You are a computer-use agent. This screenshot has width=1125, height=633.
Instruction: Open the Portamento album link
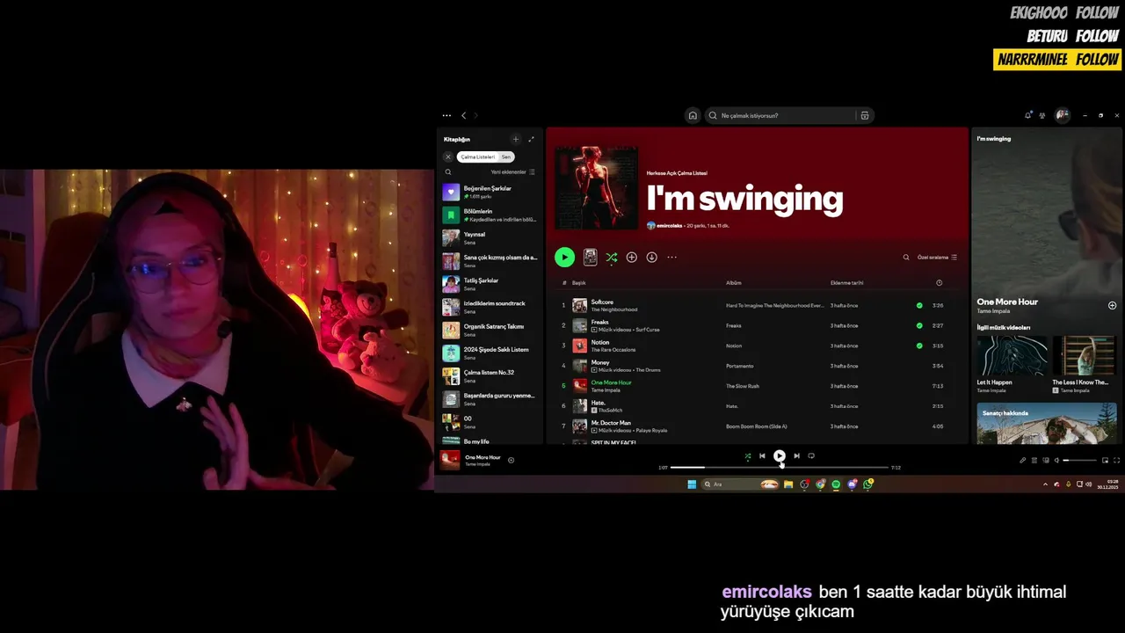tap(740, 366)
